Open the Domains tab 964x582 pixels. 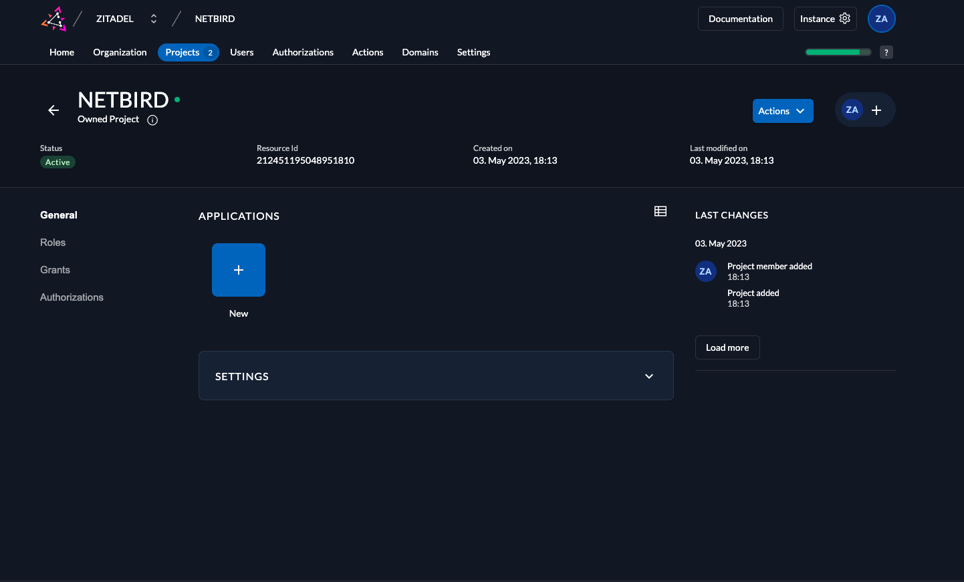click(x=420, y=51)
